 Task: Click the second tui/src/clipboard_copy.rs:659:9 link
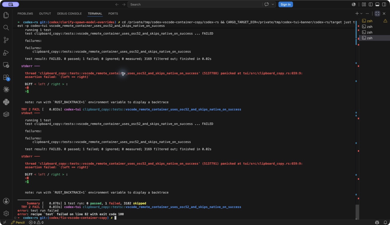coord(273,163)
